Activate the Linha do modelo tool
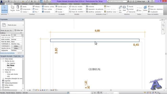This screenshot has width=167, height=94. coord(76,9)
